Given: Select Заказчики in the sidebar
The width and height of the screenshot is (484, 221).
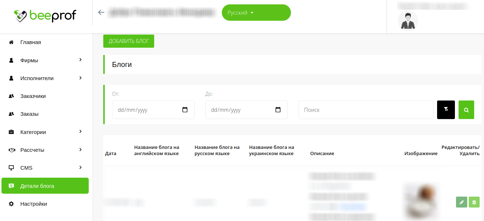Looking at the screenshot, I should pos(32,96).
